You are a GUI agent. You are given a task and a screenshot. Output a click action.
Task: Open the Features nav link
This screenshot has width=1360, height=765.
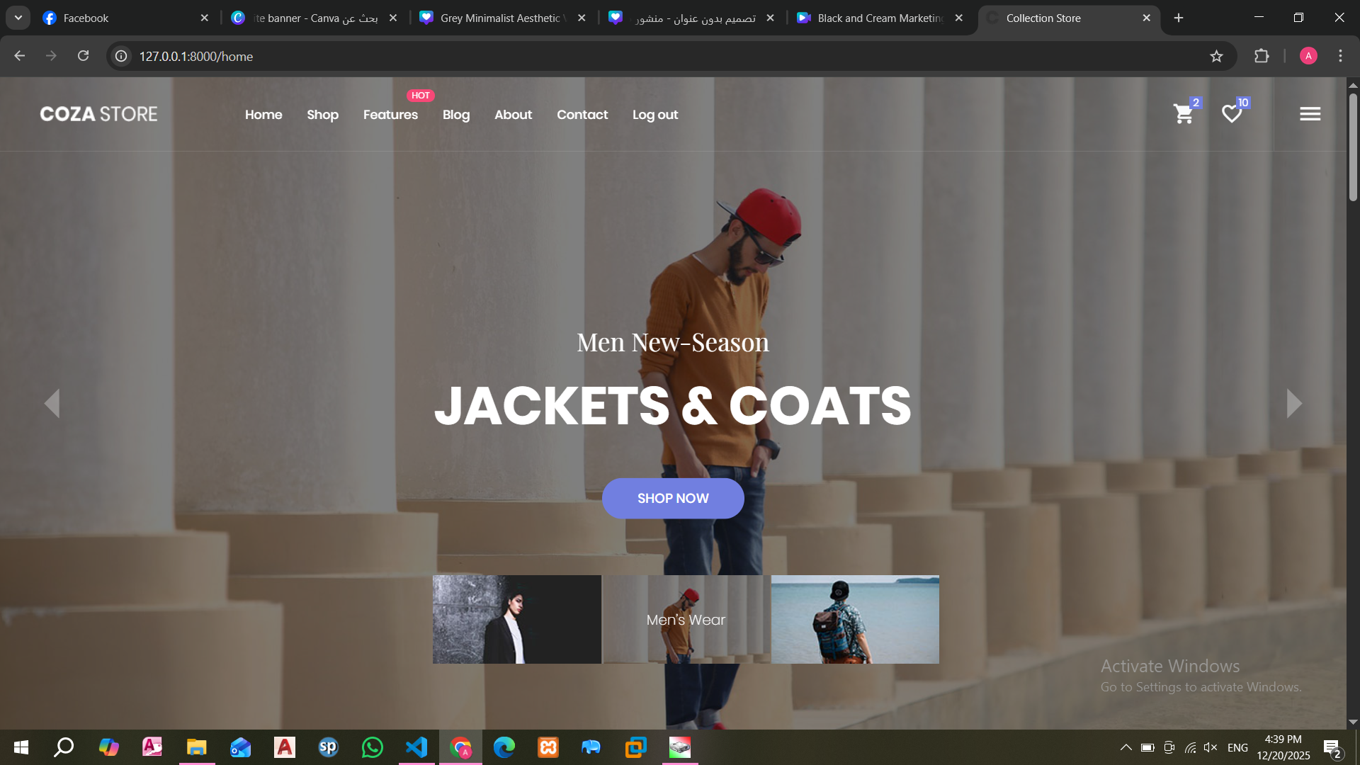[390, 115]
